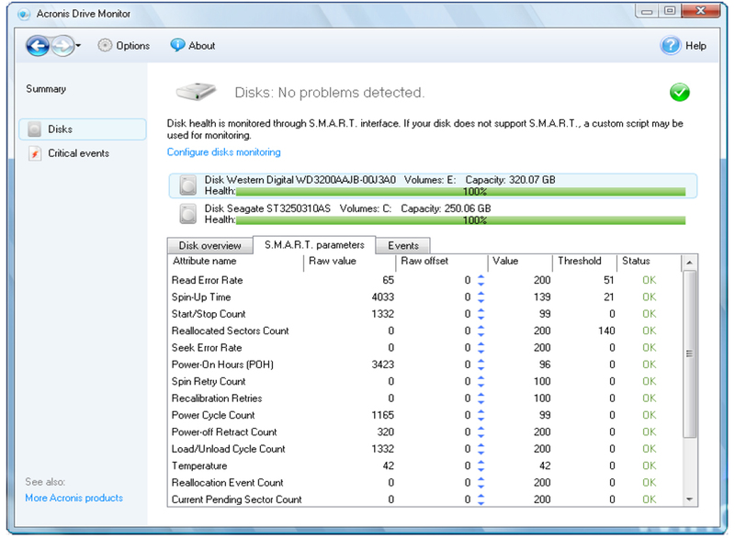Adjust Current Pending Sector Count spinner
This screenshot has height=538, width=735.
pos(481,499)
